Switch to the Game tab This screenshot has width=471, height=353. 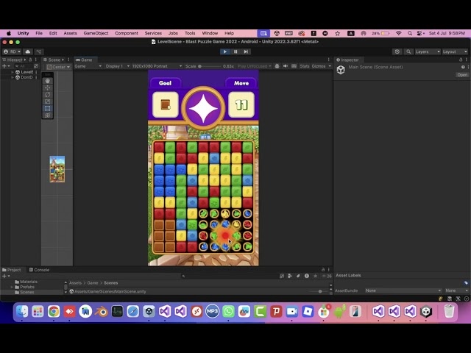click(85, 60)
